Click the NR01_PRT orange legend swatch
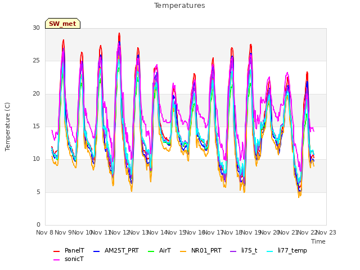The width and height of the screenshot is (360, 270). click(x=183, y=251)
